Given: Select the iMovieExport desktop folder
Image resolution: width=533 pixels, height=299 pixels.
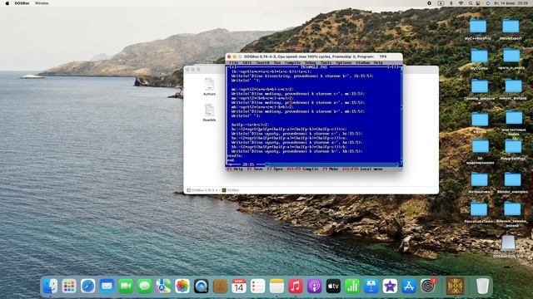Looking at the screenshot, I should click(x=511, y=29).
